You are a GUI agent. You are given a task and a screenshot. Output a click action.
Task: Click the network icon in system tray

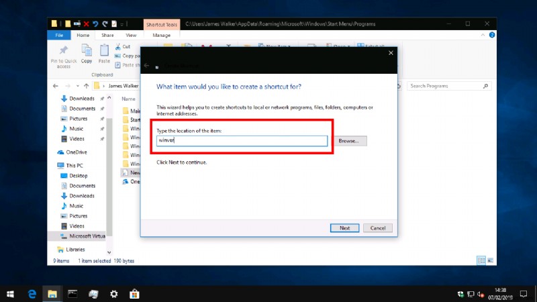coord(471,294)
